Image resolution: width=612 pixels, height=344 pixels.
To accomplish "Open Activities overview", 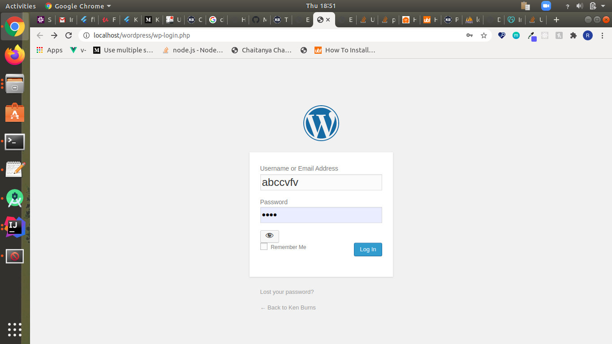I will coord(21,6).
